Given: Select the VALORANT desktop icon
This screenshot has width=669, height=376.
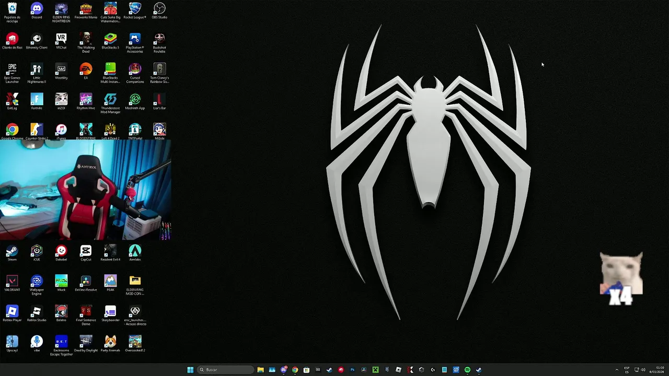Looking at the screenshot, I should pyautogui.click(x=12, y=284).
